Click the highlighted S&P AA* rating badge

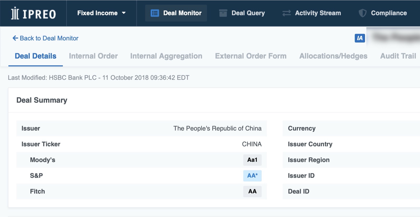tap(252, 176)
